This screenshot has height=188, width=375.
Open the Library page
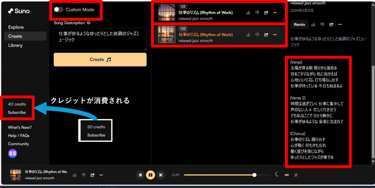(15, 45)
